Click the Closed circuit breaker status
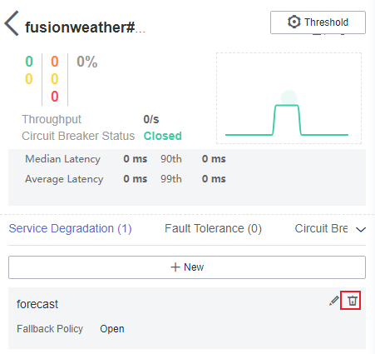The image size is (375, 354). [x=162, y=136]
